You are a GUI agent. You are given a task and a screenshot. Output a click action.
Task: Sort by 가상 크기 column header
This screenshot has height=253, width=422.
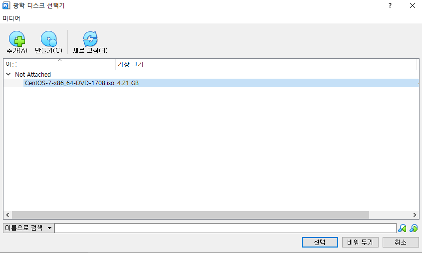click(x=266, y=64)
